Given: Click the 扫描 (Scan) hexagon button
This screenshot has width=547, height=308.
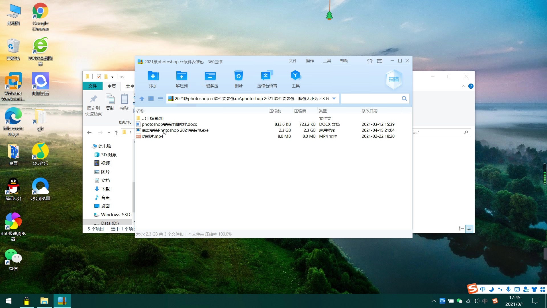Looking at the screenshot, I should (394, 79).
